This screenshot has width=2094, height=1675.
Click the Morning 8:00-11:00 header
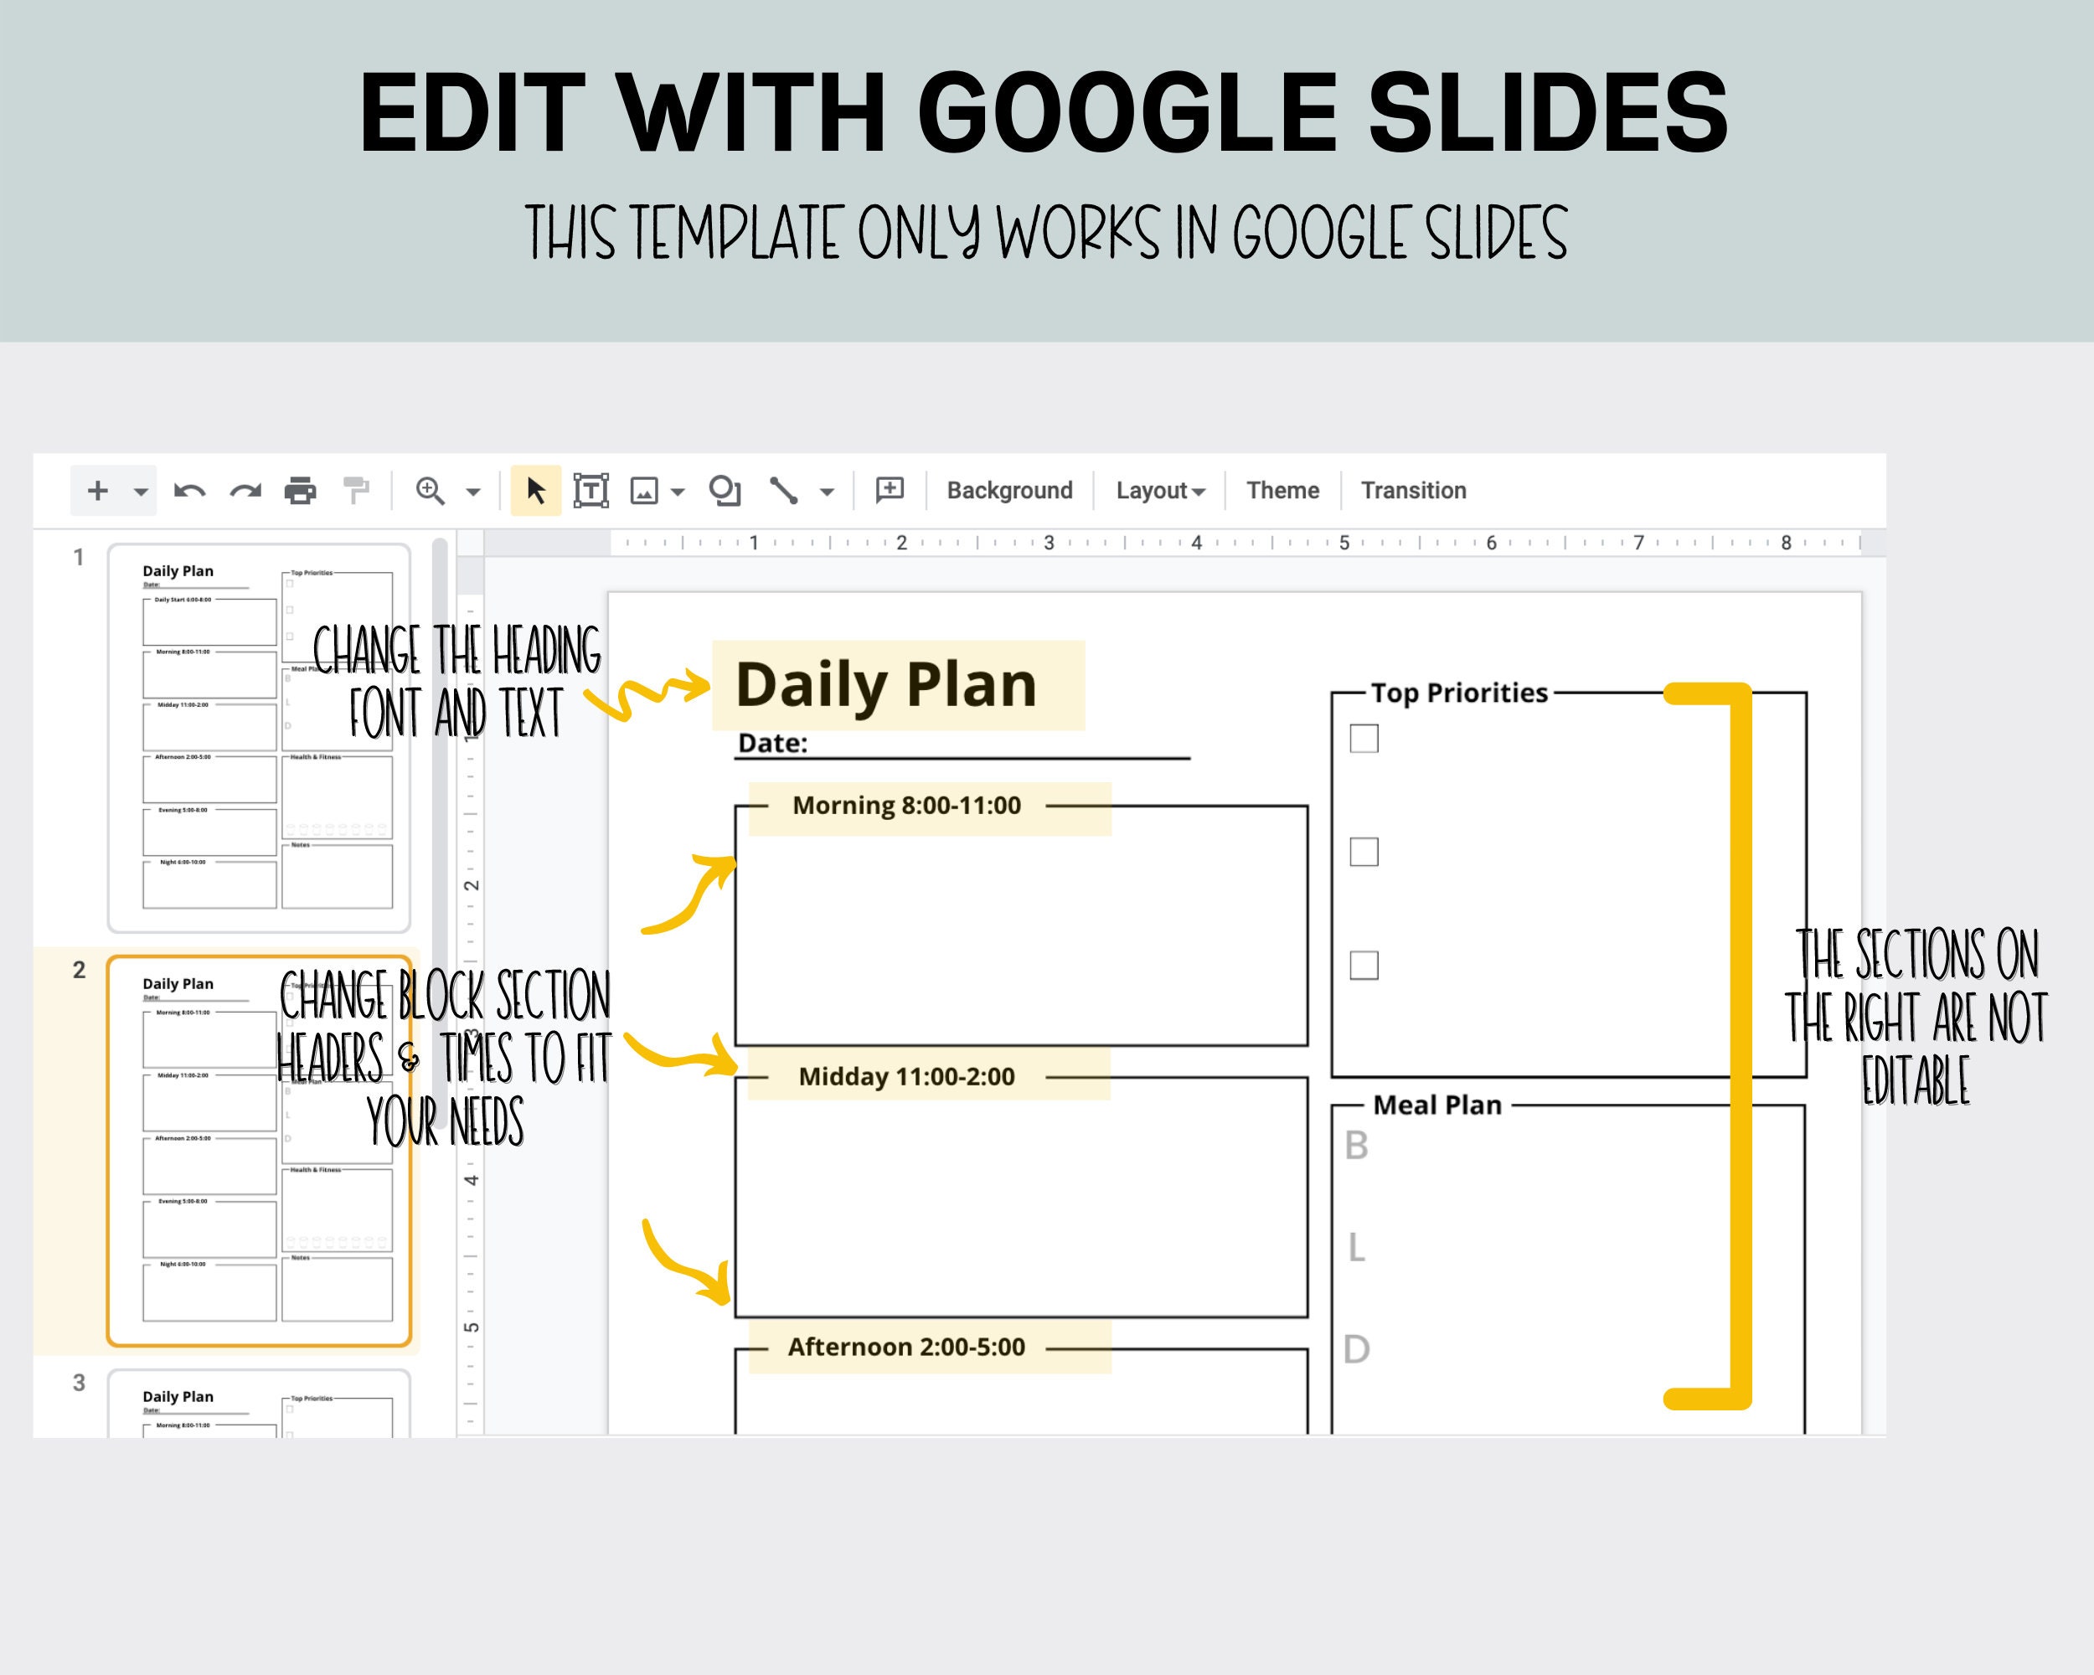(906, 805)
